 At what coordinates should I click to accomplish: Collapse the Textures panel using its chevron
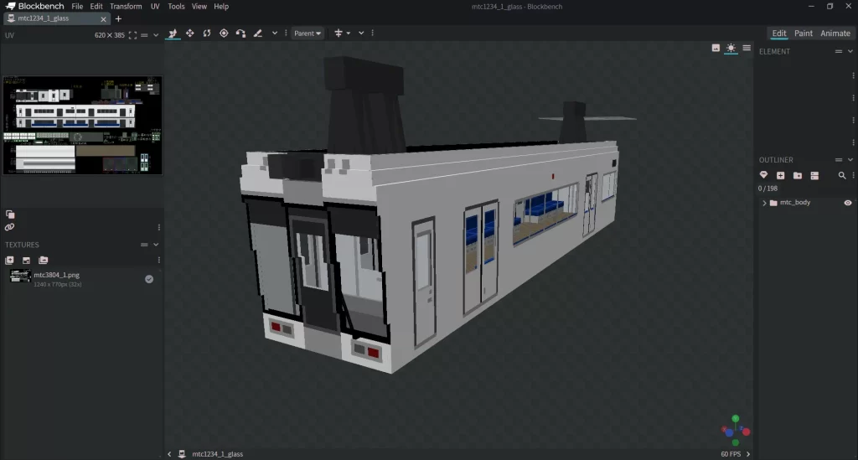(x=156, y=245)
